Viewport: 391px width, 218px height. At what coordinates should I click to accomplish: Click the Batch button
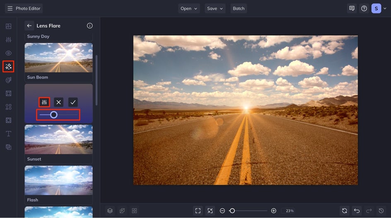coord(239,8)
